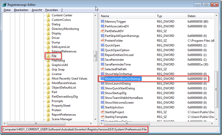Click the scroll down arrow in tree pane

95,119
